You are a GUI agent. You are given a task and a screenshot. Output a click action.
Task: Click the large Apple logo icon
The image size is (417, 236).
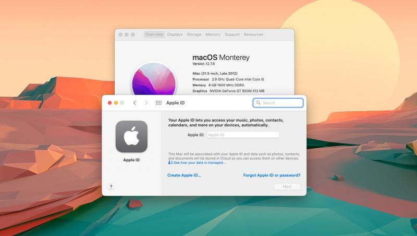[131, 137]
